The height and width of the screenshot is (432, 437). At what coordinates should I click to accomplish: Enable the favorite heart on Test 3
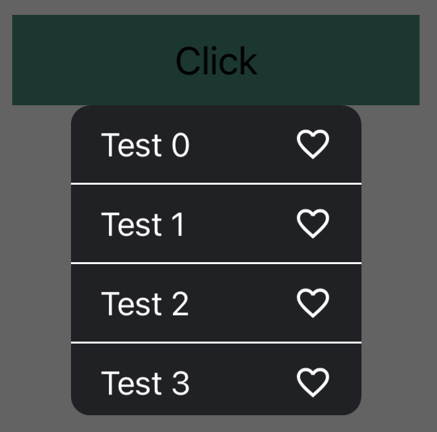(x=313, y=382)
